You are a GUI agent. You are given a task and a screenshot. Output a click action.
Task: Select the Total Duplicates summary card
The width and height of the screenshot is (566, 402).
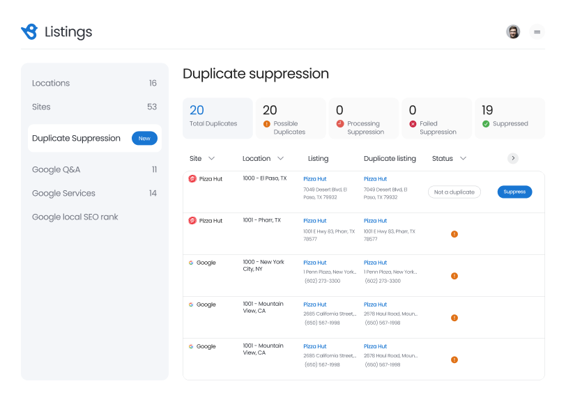click(x=217, y=118)
